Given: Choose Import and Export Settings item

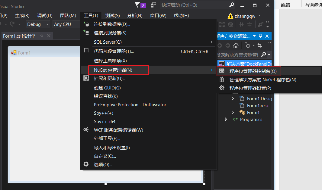Looking at the screenshot, I should (148, 148).
